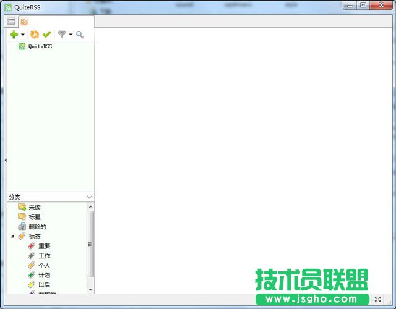The width and height of the screenshot is (396, 309).
Task: Collapse the 分类 categories panel chevron
Action: [x=89, y=197]
